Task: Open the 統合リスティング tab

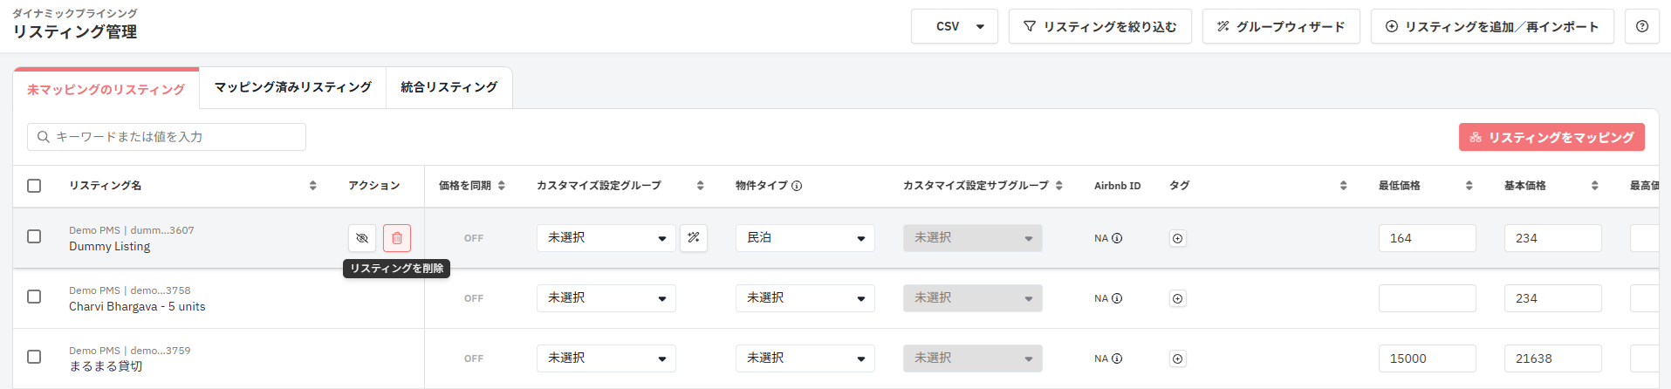Action: pyautogui.click(x=449, y=87)
